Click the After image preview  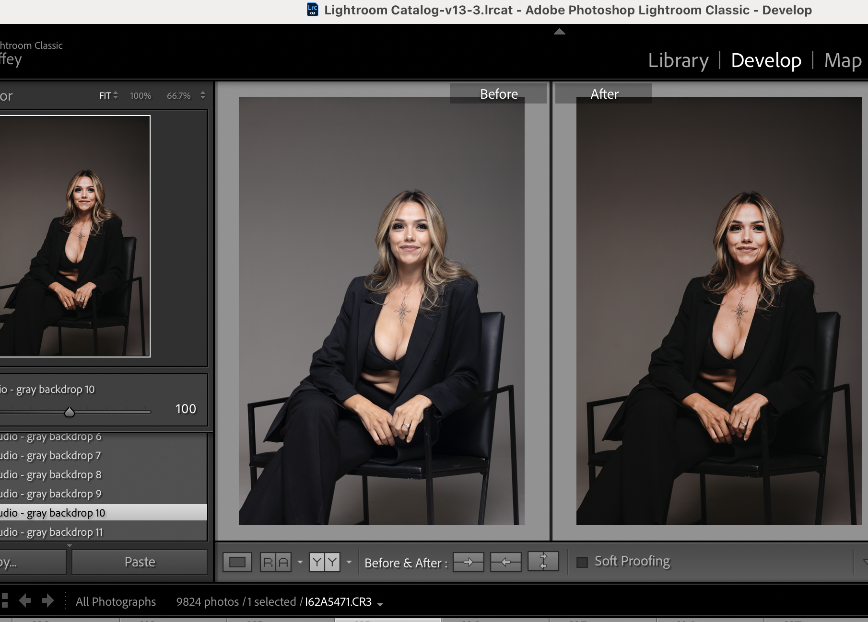point(719,311)
